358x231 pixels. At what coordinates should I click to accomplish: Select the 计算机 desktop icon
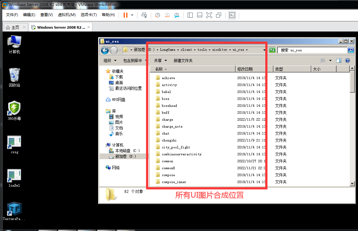(x=14, y=44)
